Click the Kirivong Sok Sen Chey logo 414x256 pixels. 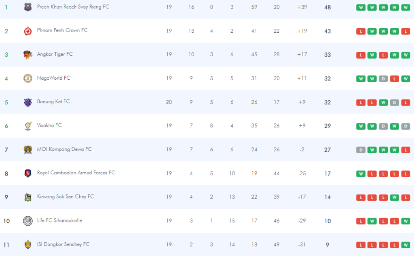27,197
